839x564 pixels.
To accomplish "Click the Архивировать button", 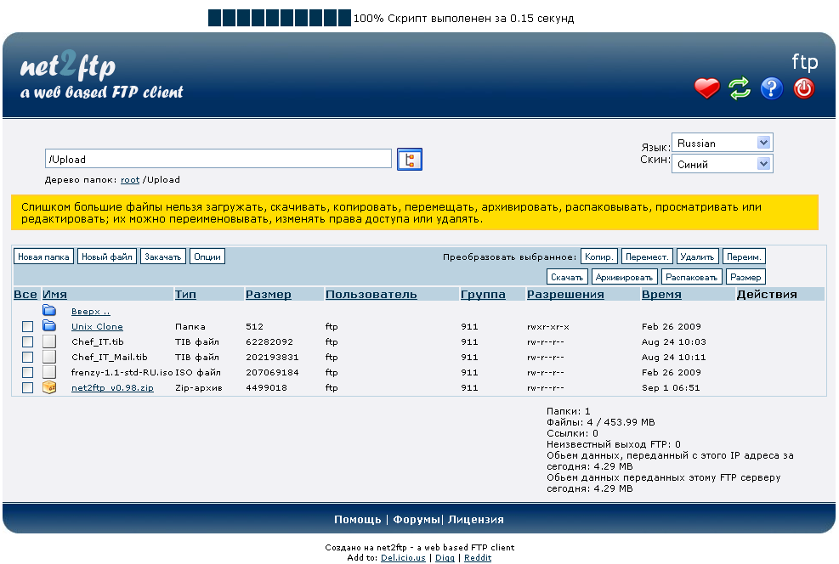I will click(x=625, y=277).
